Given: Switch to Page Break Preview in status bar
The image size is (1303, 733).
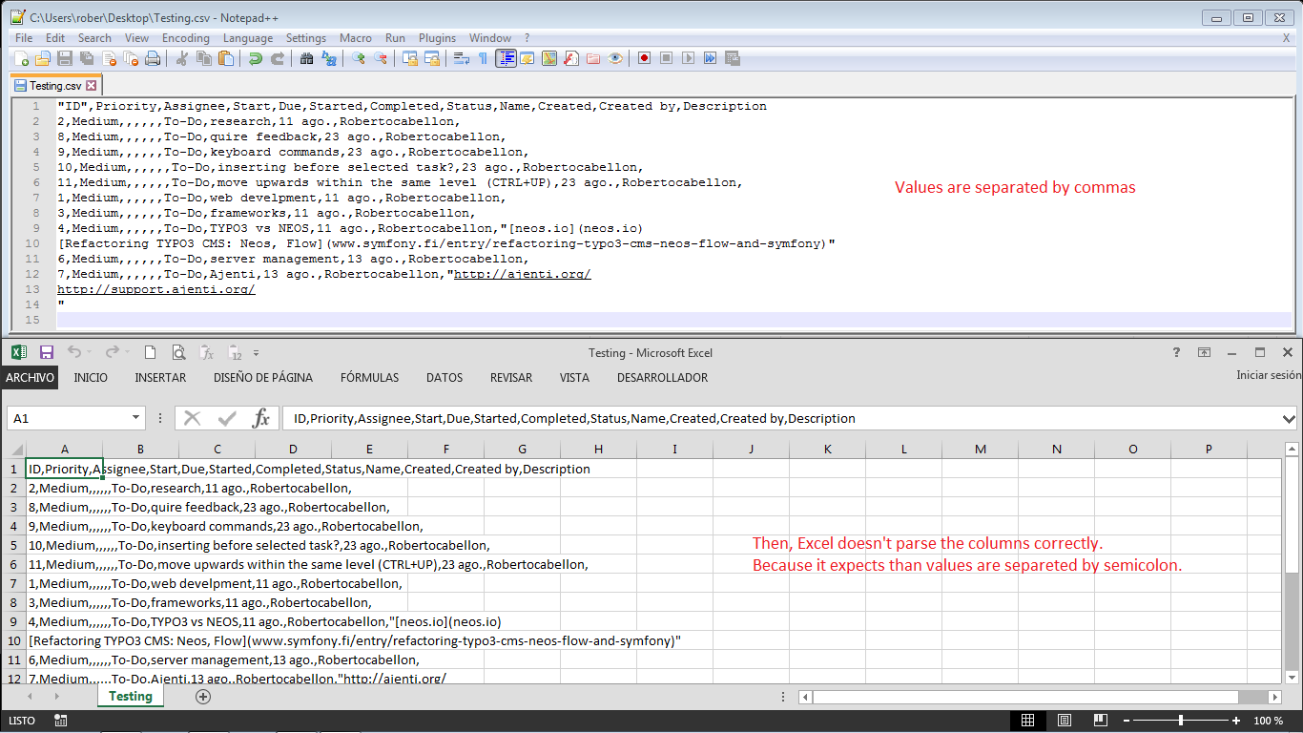Looking at the screenshot, I should [x=1100, y=721].
